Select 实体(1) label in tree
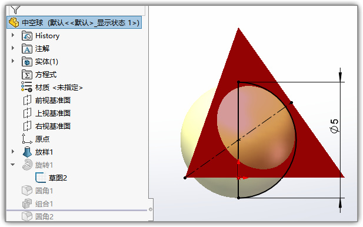363x227 pixels. 46,62
